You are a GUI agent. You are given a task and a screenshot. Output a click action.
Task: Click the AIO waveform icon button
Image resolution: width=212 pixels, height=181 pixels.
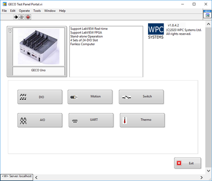coord(23,121)
